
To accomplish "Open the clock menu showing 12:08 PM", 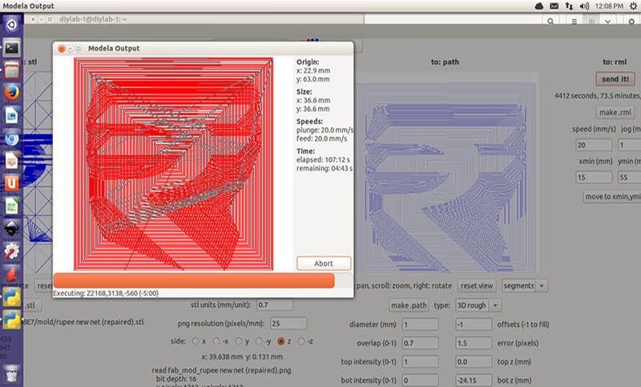I will pyautogui.click(x=609, y=6).
